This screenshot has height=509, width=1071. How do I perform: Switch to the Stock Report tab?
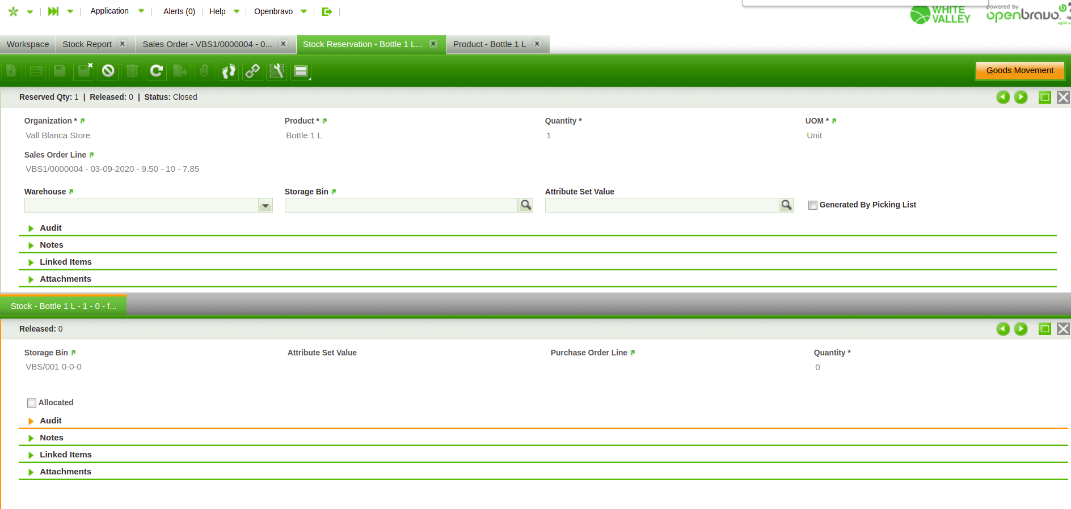pos(87,44)
